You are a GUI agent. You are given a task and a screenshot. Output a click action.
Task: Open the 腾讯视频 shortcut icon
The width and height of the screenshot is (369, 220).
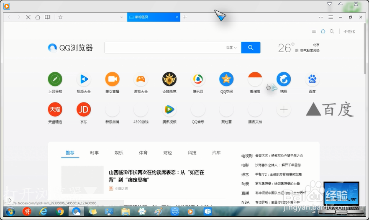click(x=169, y=110)
